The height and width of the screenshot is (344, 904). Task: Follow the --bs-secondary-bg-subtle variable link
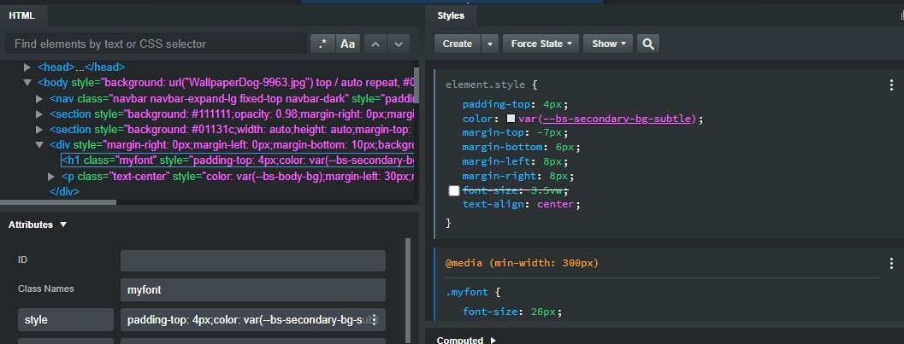point(616,118)
